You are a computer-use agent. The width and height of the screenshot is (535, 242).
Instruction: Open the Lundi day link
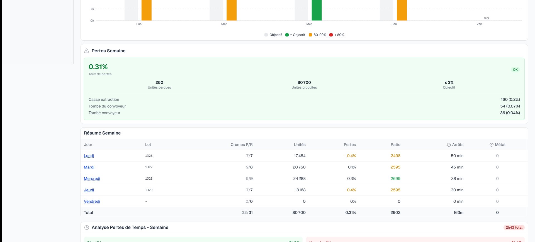point(89,156)
